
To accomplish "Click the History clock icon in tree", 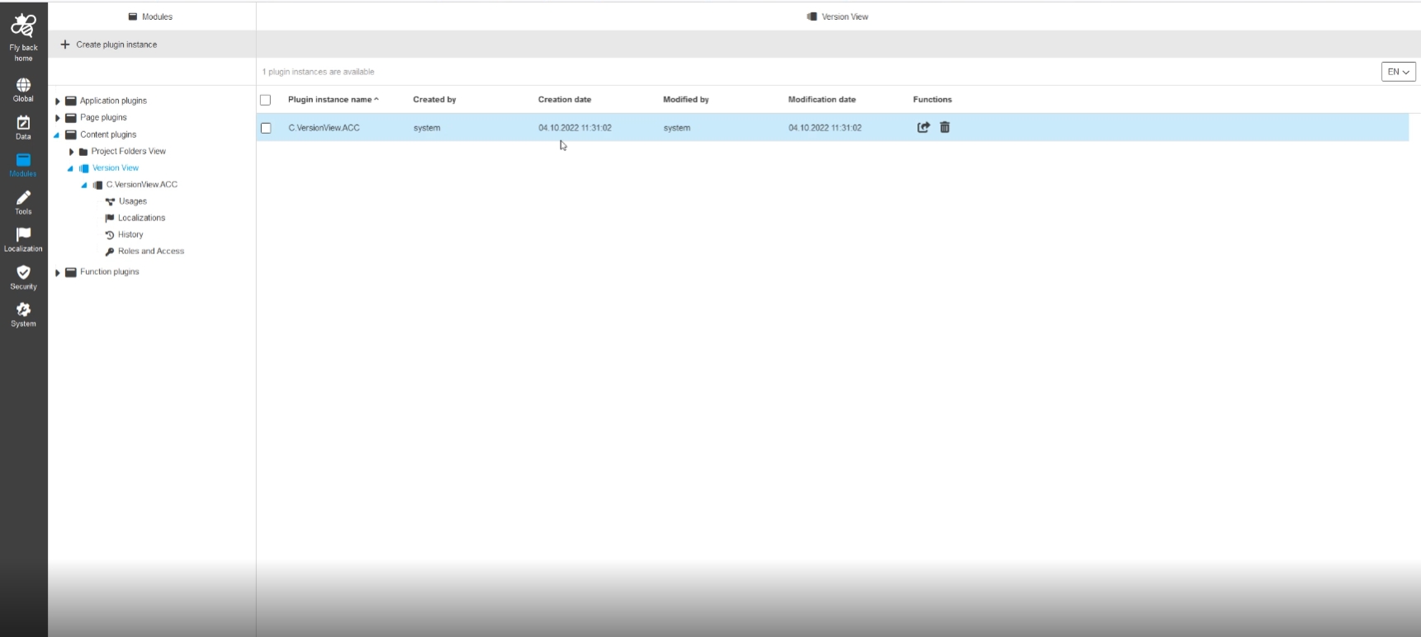I will 110,235.
